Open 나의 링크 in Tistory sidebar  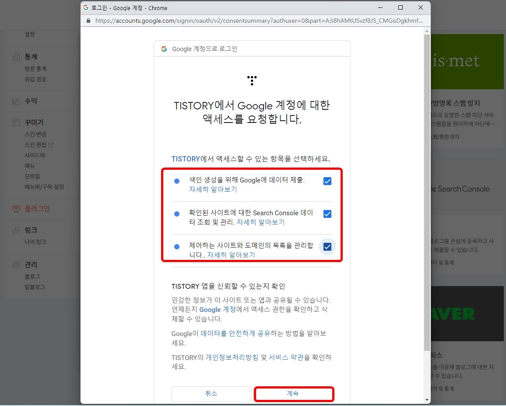pyautogui.click(x=35, y=242)
